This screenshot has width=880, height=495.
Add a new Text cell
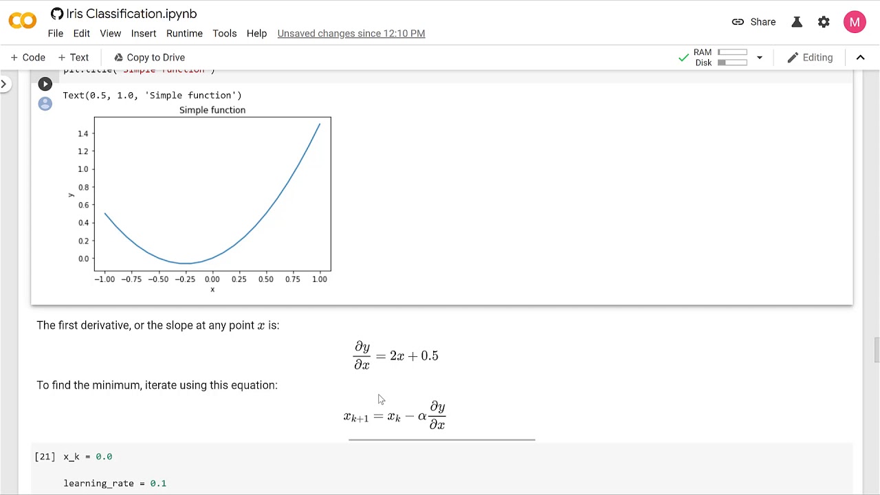pyautogui.click(x=74, y=58)
